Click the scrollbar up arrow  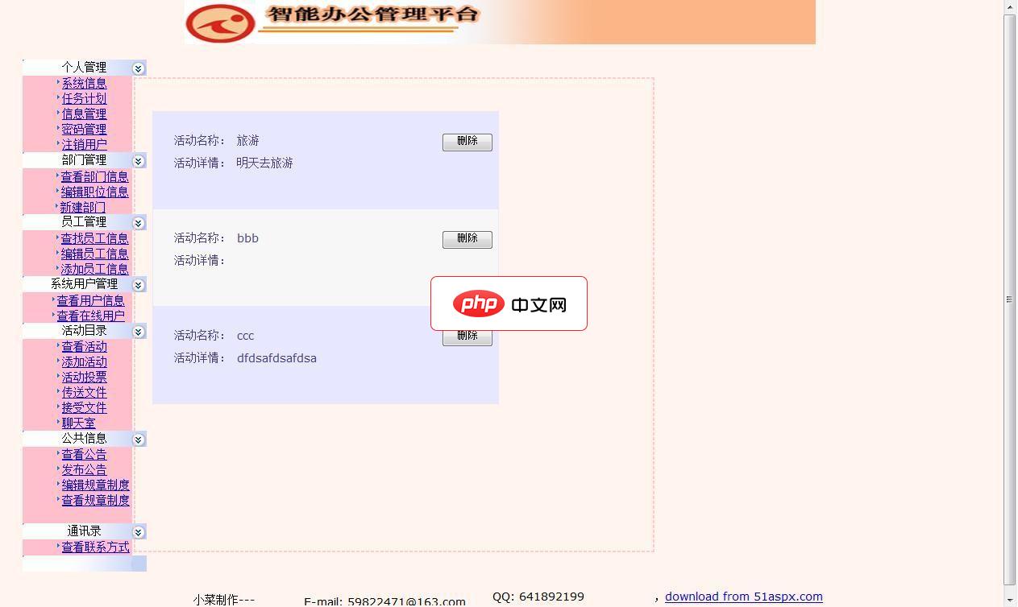(1009, 6)
